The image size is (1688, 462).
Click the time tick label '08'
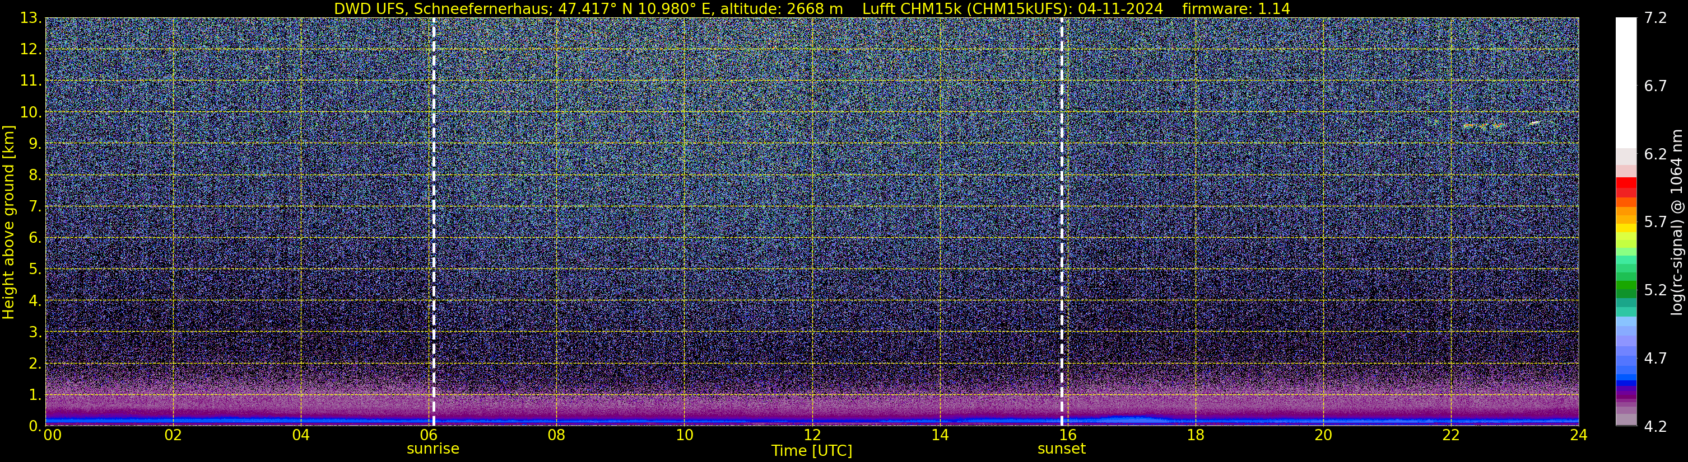556,435
